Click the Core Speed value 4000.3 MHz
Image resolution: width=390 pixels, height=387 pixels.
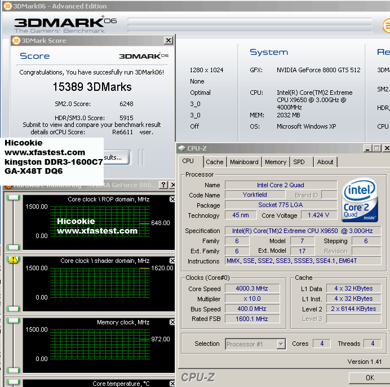pos(252,288)
